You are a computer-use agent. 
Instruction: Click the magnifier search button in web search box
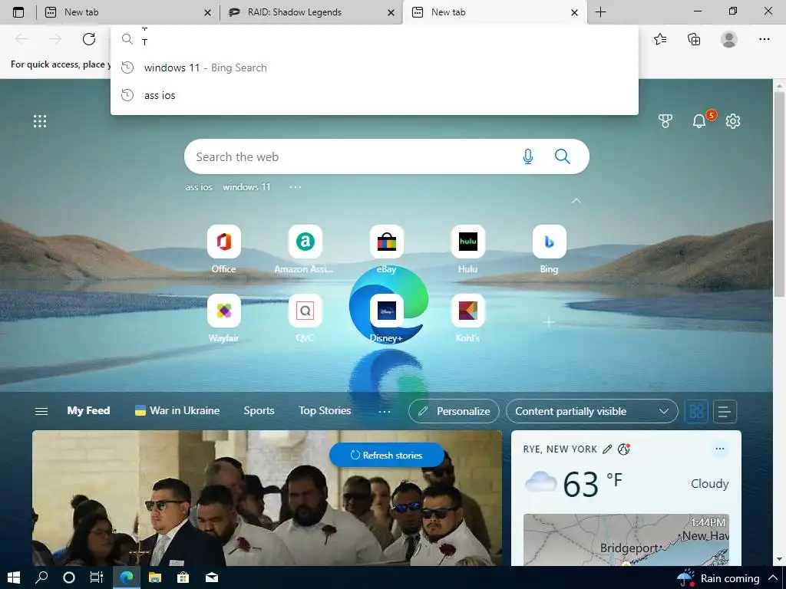563,156
